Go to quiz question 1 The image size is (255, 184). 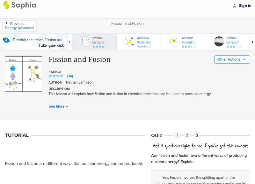(x=178, y=136)
